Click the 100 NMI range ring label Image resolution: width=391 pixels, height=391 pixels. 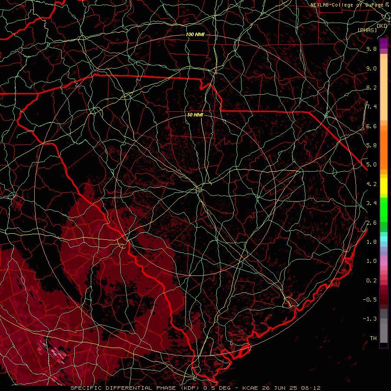pyautogui.click(x=195, y=34)
